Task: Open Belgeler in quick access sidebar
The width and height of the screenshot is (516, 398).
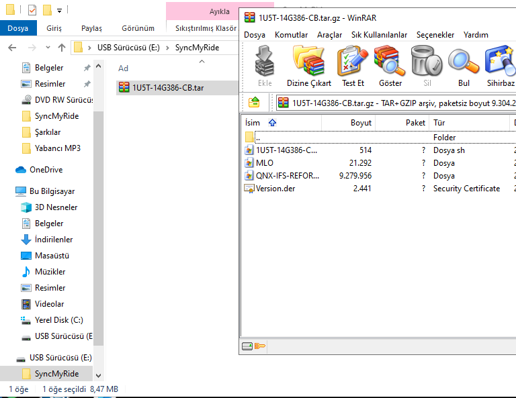Action: (x=49, y=68)
